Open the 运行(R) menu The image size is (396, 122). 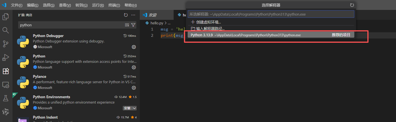click(98, 5)
